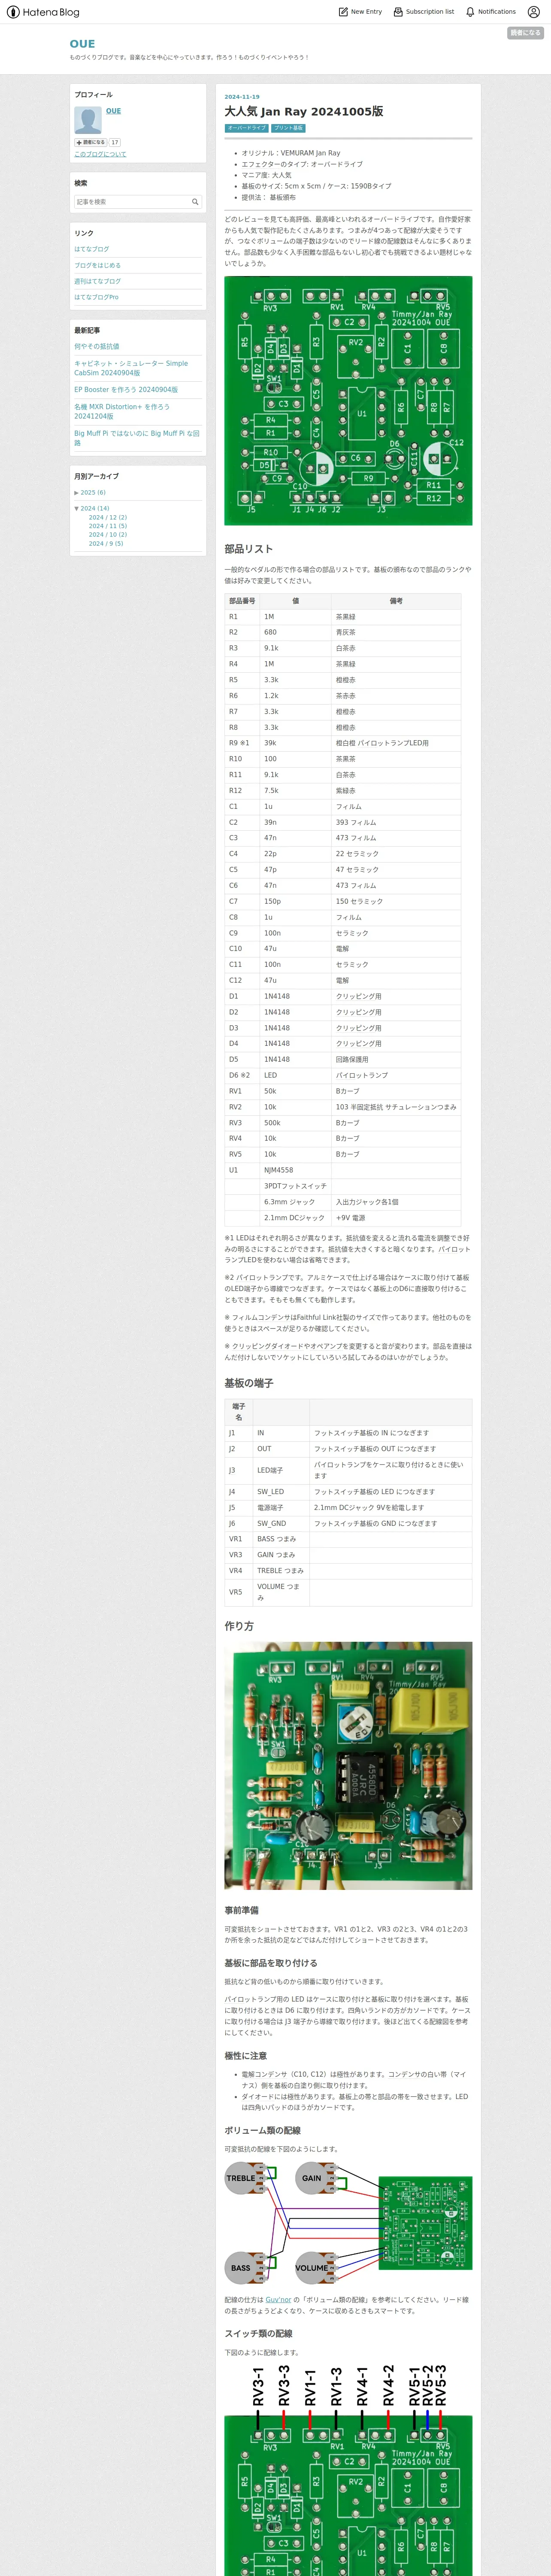Open archive 2024 / 9 (5)

[106, 543]
